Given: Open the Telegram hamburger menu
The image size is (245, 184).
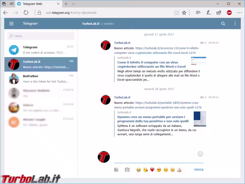Looking at the screenshot, I should 11,23.
